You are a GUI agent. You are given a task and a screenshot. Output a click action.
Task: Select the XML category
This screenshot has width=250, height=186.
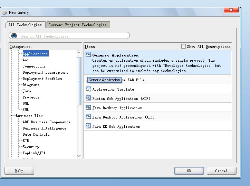point(26,110)
